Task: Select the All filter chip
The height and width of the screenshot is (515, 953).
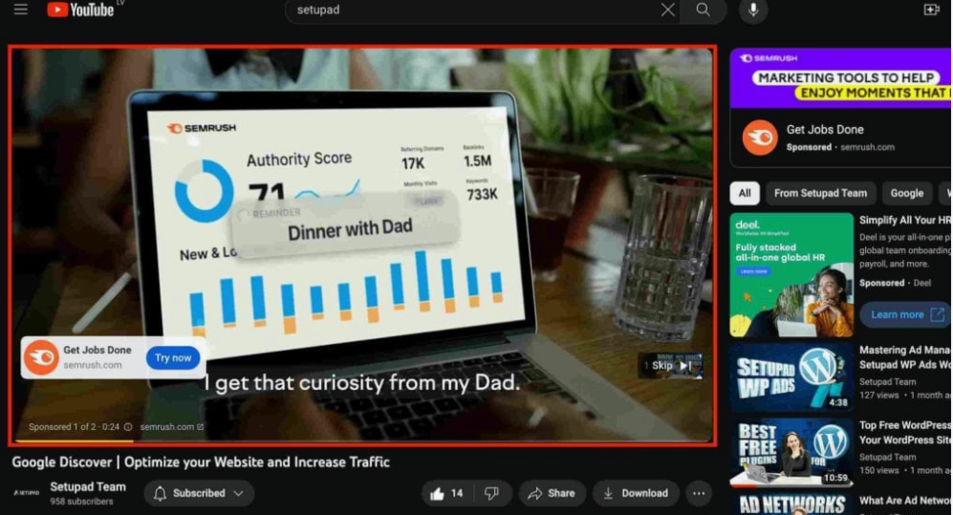Action: pos(745,193)
